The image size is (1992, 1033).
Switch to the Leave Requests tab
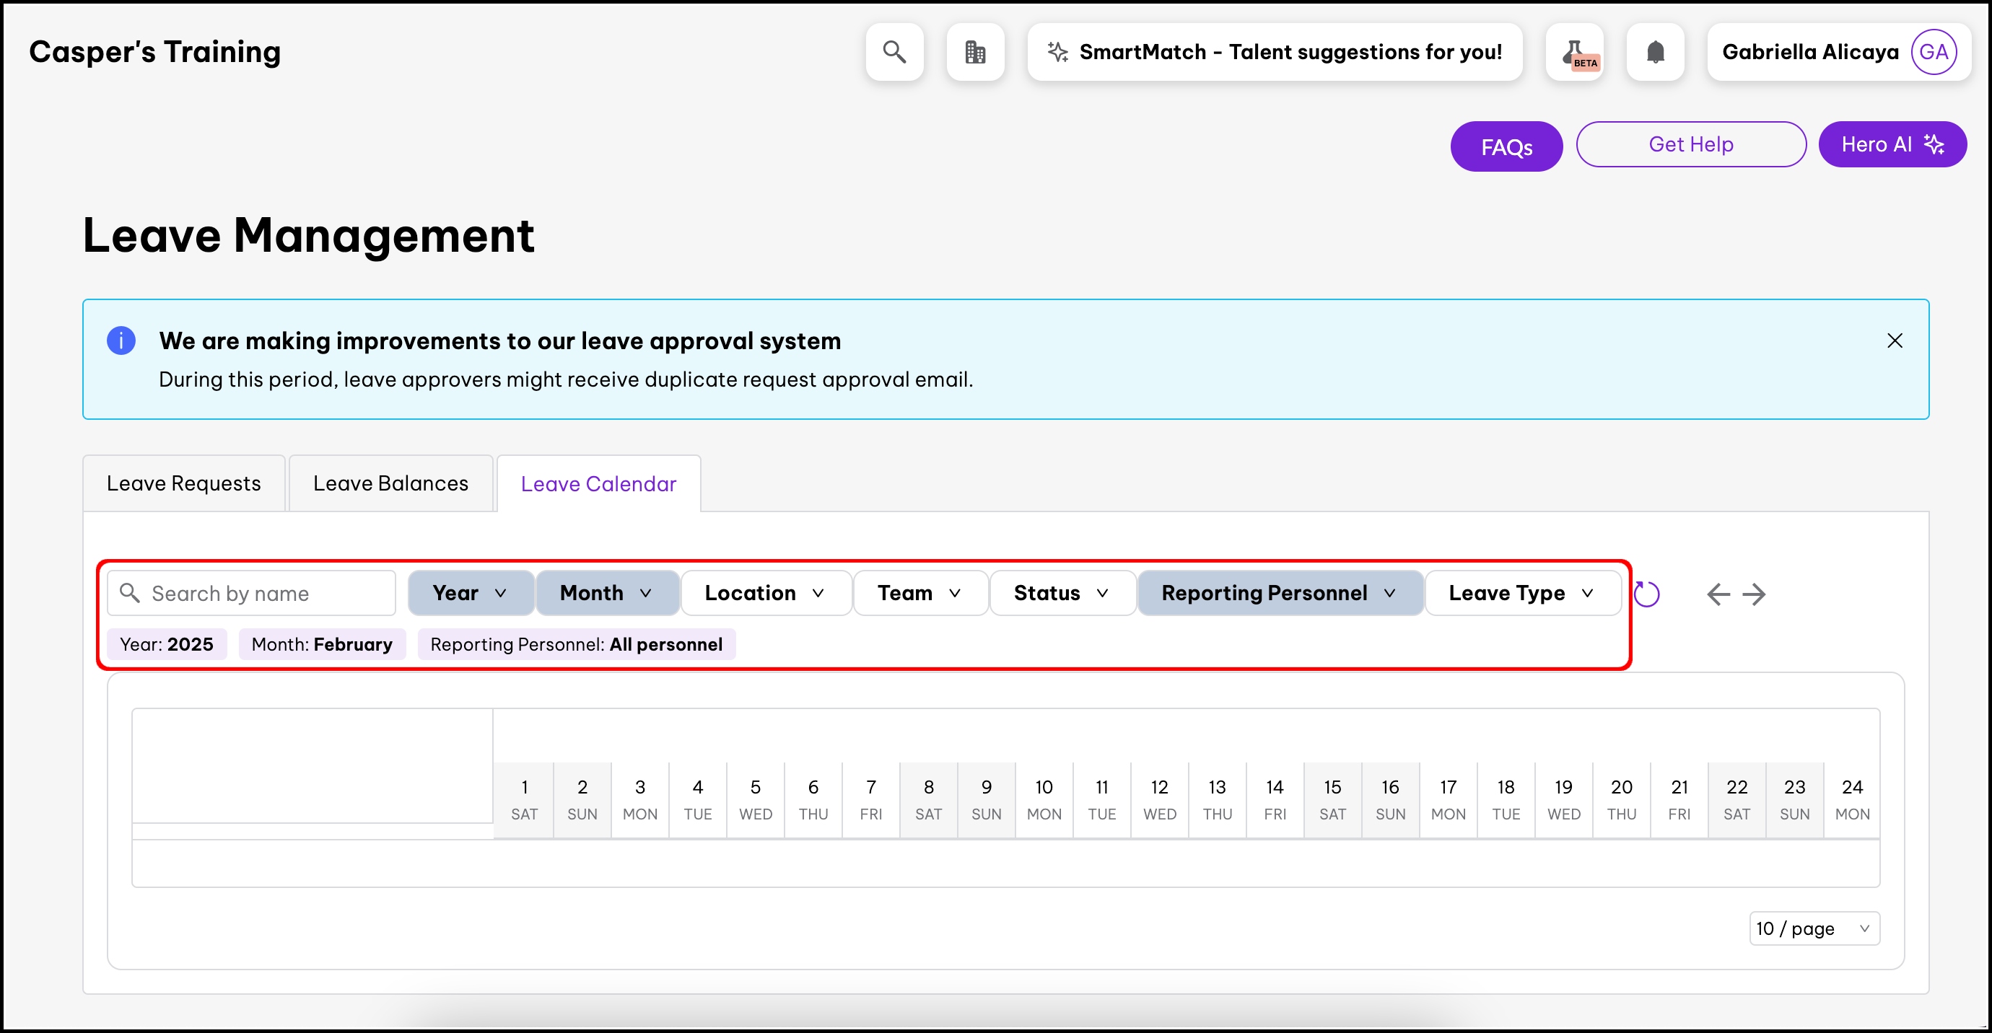point(183,483)
